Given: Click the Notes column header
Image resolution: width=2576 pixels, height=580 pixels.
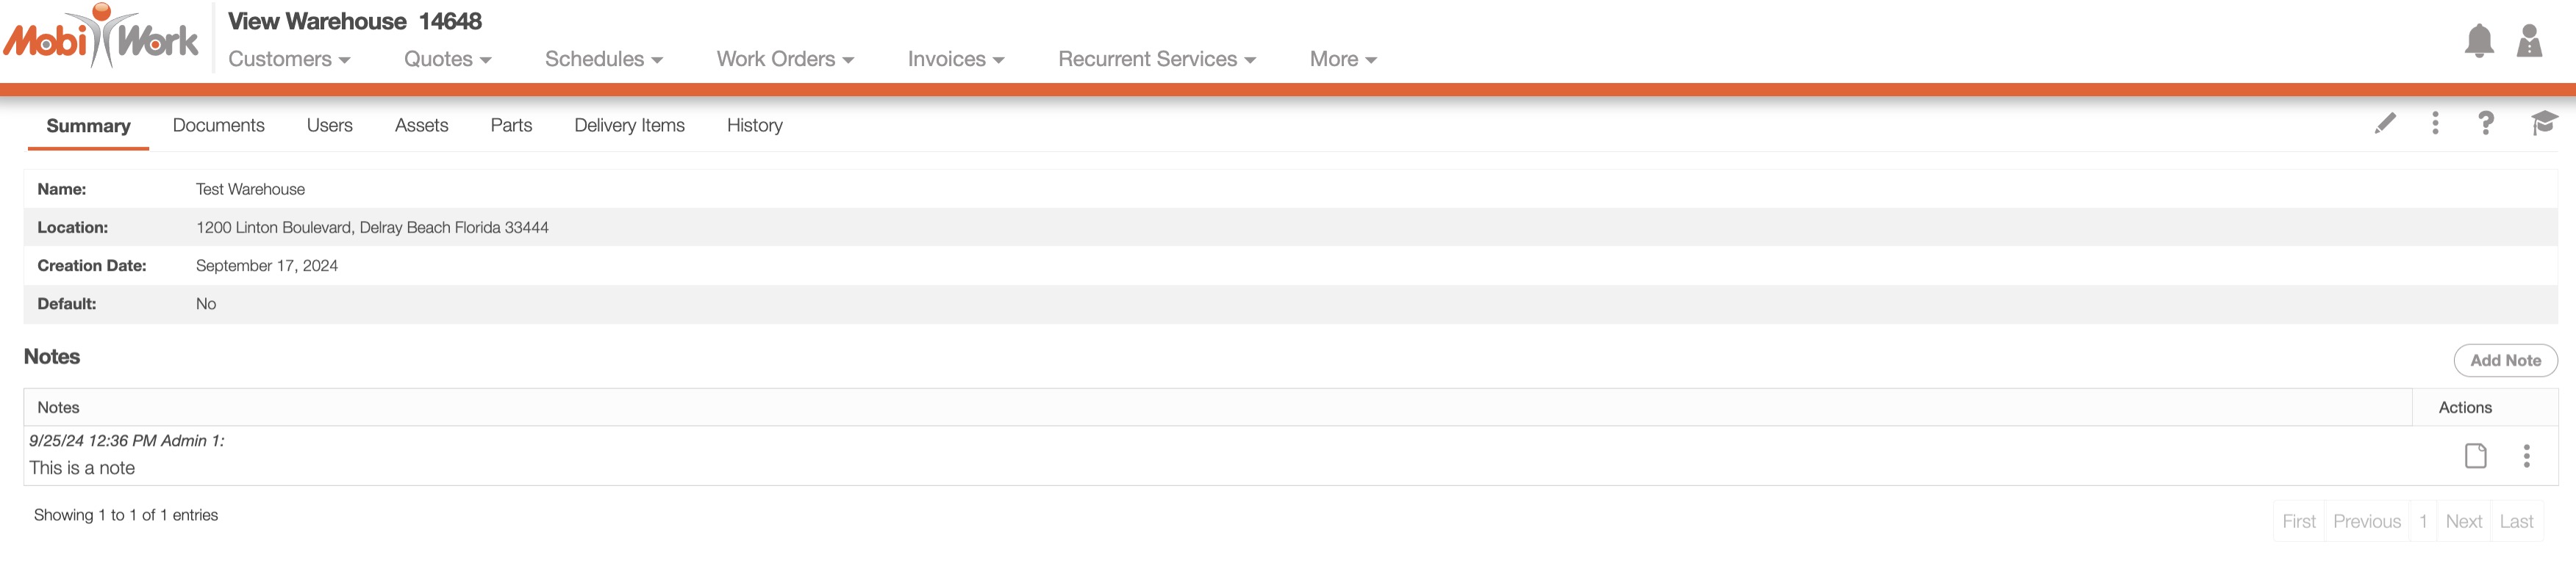Looking at the screenshot, I should point(58,407).
